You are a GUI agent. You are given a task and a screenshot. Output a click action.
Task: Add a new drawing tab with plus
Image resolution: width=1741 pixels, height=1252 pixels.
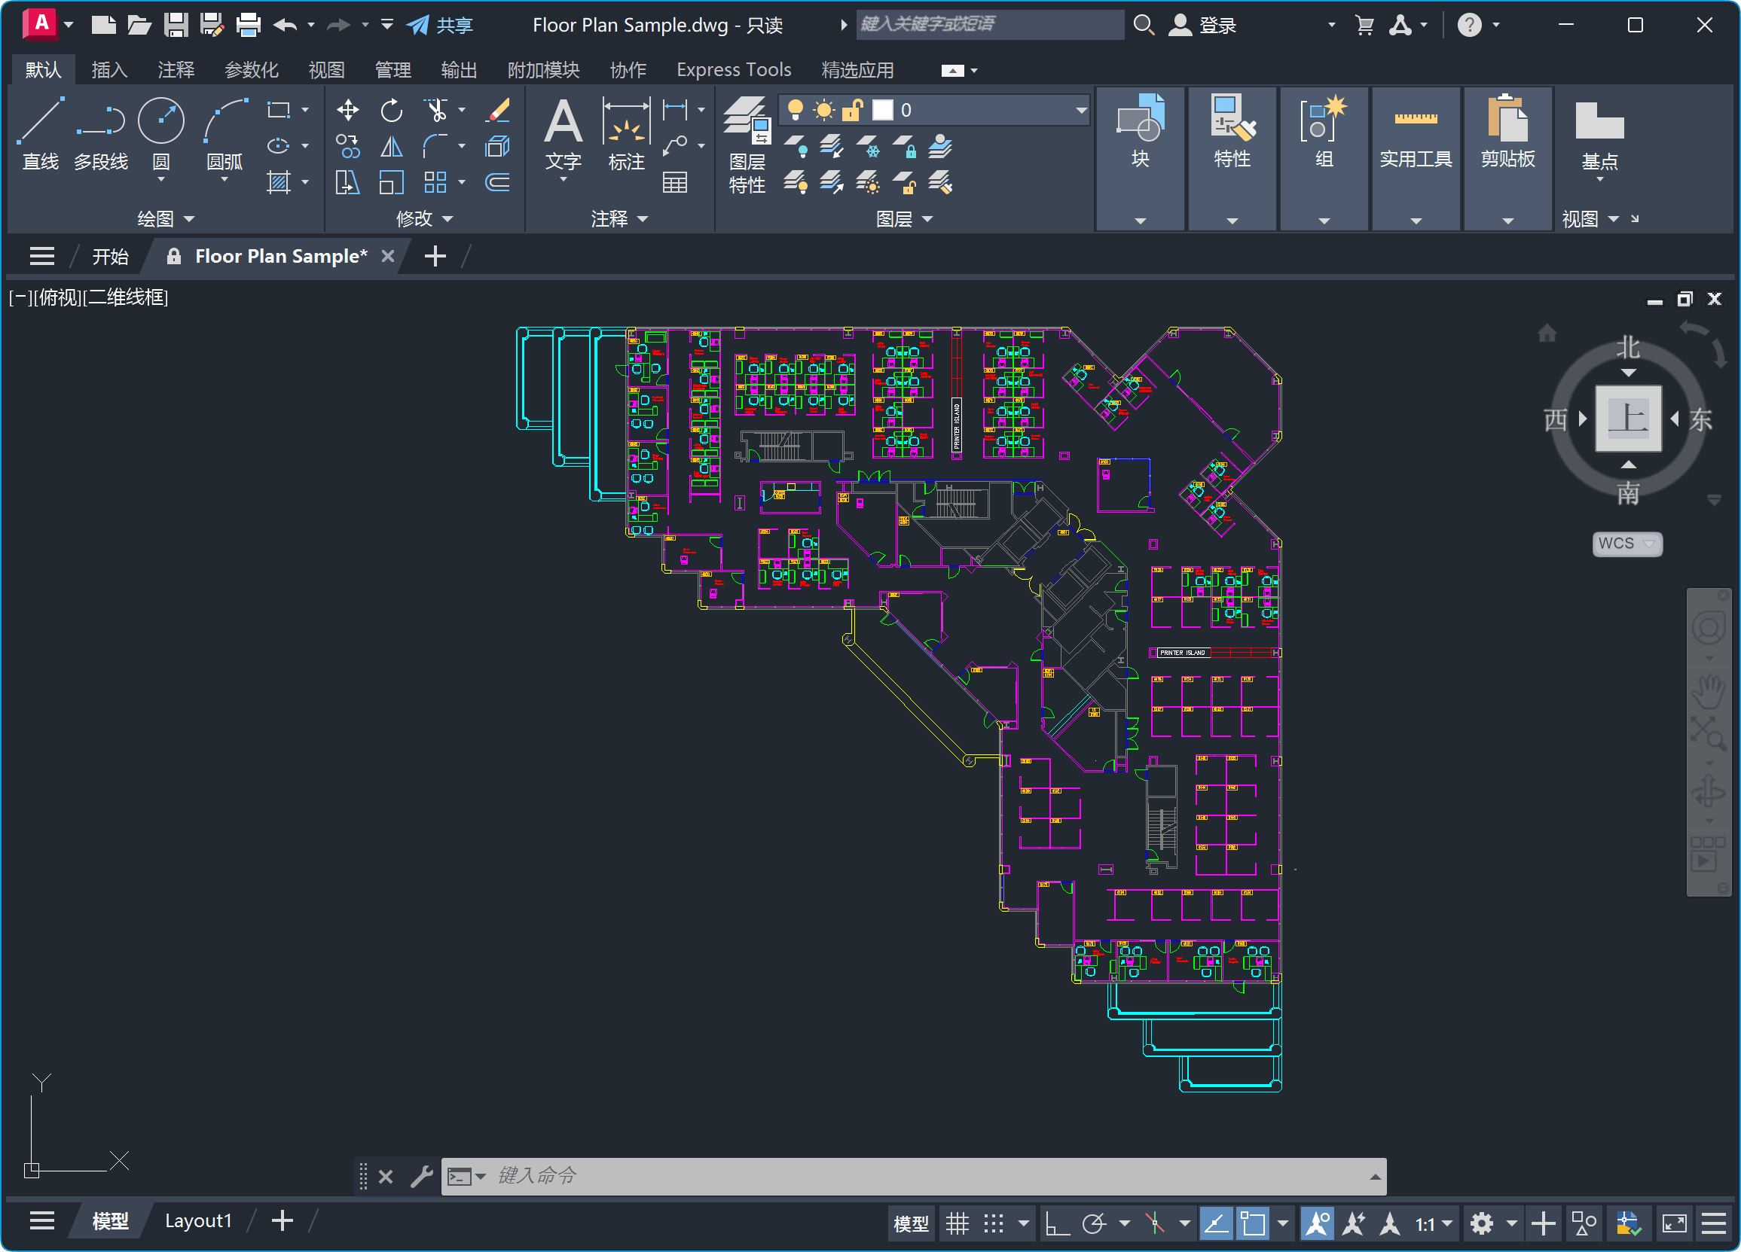click(x=435, y=256)
